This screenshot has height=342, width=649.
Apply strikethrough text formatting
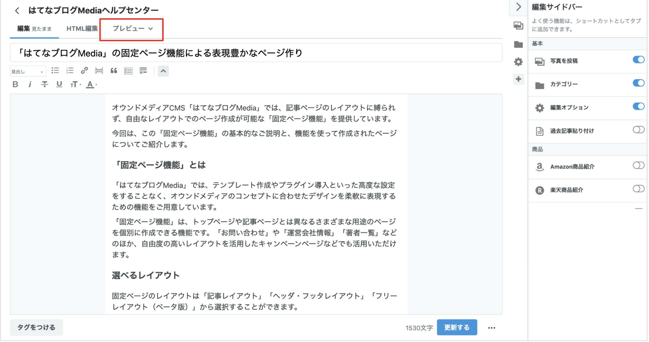pos(44,84)
